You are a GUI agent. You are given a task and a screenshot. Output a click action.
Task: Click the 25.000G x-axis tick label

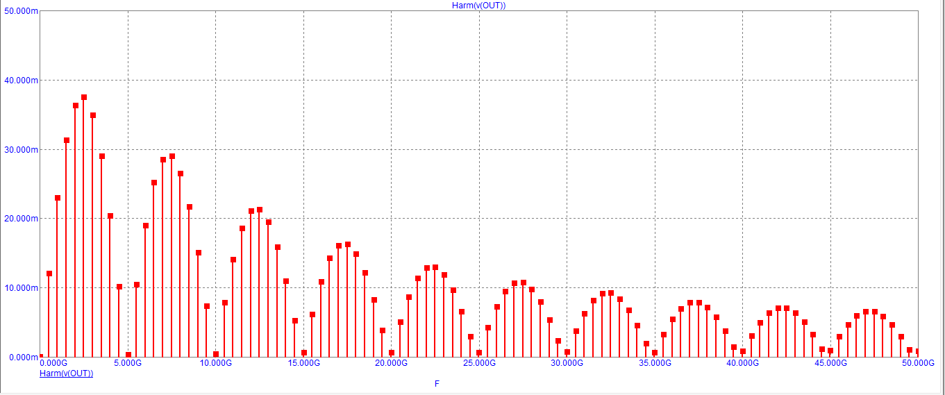click(x=479, y=363)
